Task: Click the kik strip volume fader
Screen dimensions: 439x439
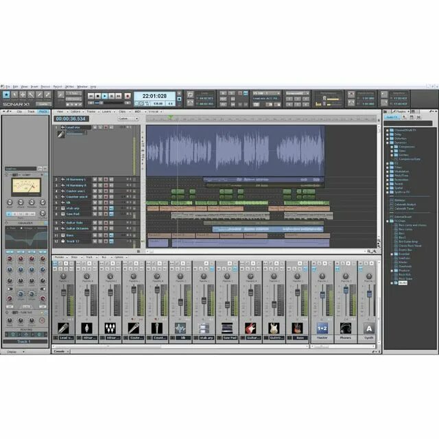Action: click(180, 302)
